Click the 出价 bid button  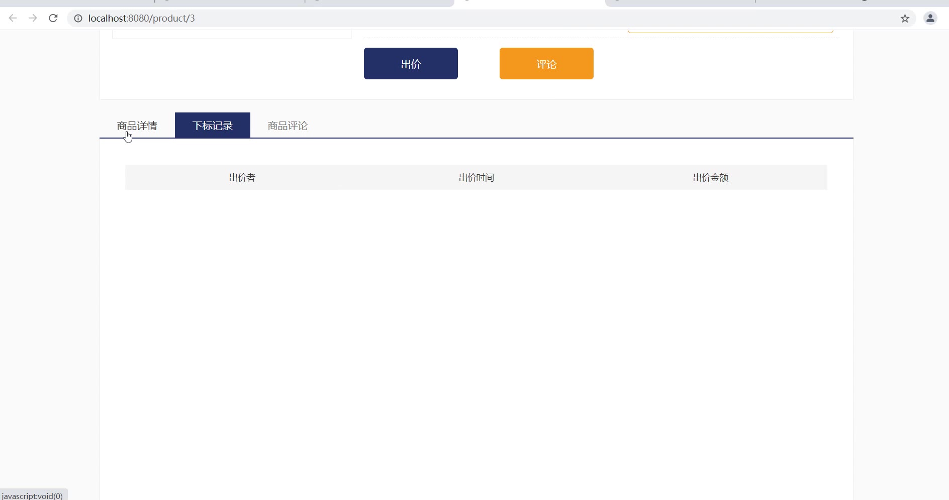click(x=411, y=64)
